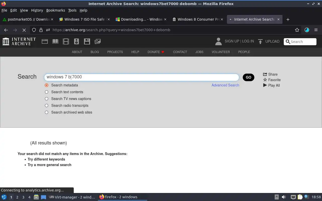Open the Help menu
322x201 pixels.
83,10
